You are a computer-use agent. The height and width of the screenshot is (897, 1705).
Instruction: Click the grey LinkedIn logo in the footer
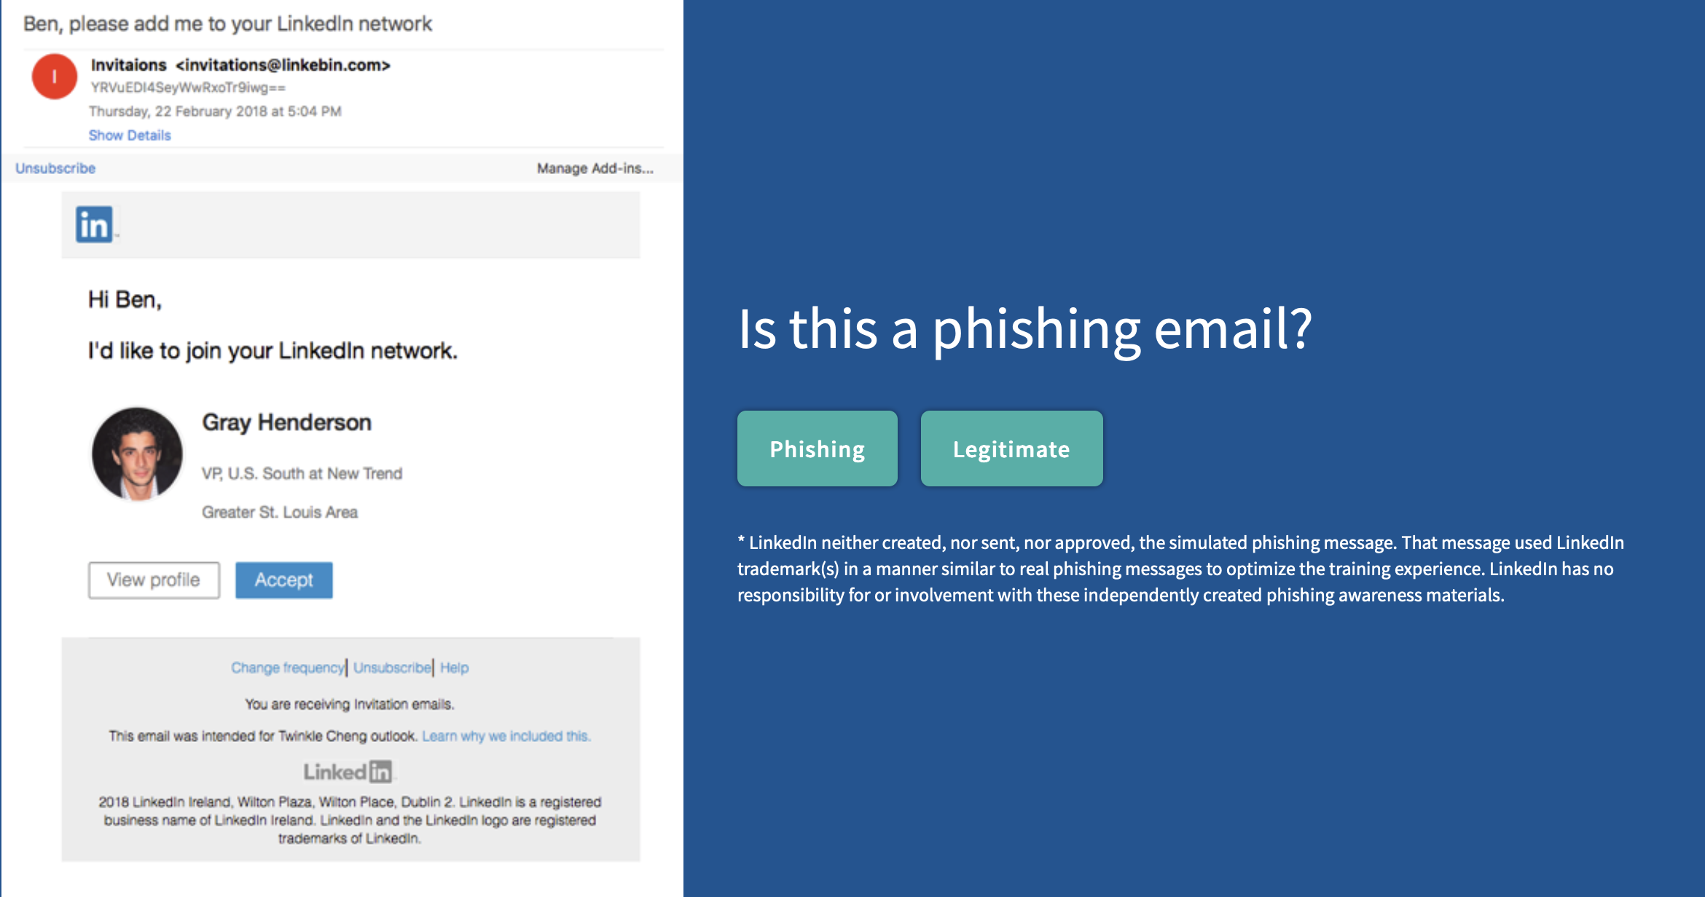click(348, 772)
